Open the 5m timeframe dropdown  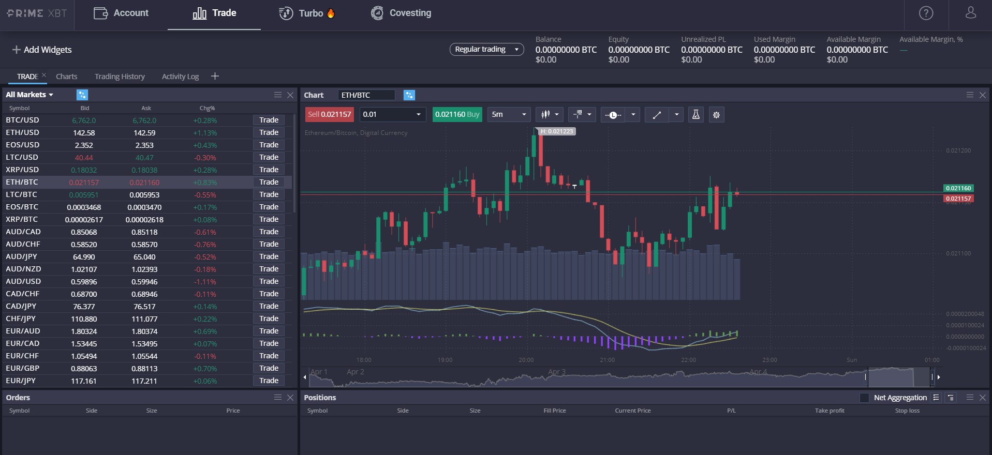tap(509, 114)
